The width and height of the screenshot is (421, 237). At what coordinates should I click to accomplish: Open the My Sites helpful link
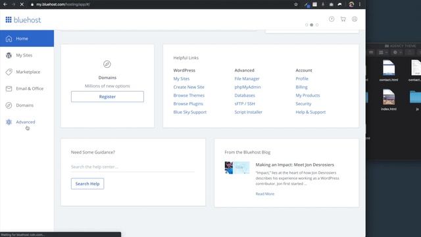[x=182, y=79]
